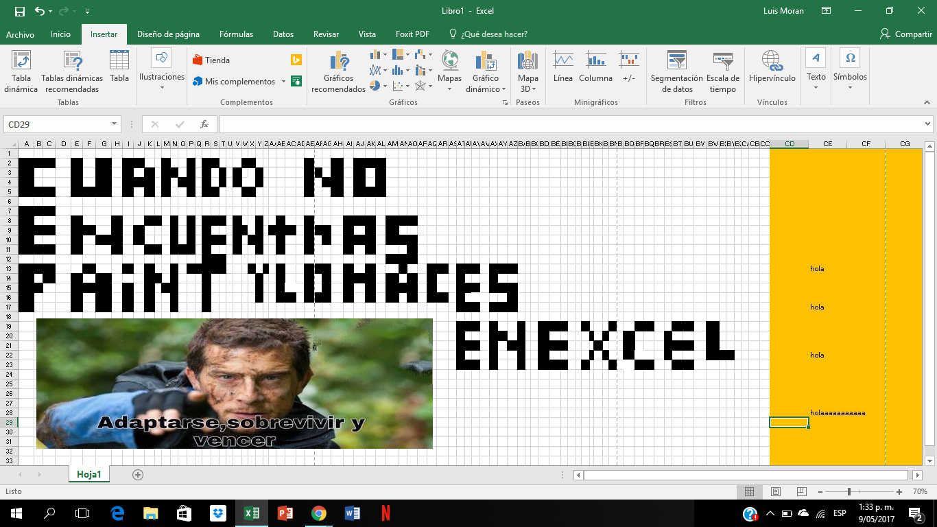The image size is (937, 527).
Task: Open the Name Box dropdown arrow
Action: coord(115,124)
